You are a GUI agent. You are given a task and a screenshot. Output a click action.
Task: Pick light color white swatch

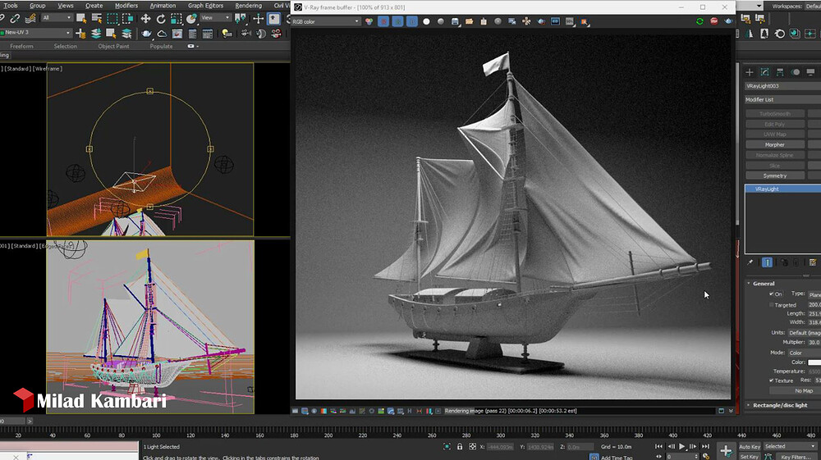pos(814,362)
